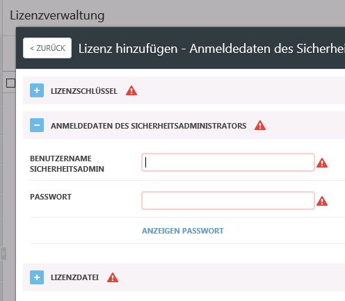Viewport: 345px width, 301px height.
Task: Click the splitter handle on left edge
Action: [3, 254]
